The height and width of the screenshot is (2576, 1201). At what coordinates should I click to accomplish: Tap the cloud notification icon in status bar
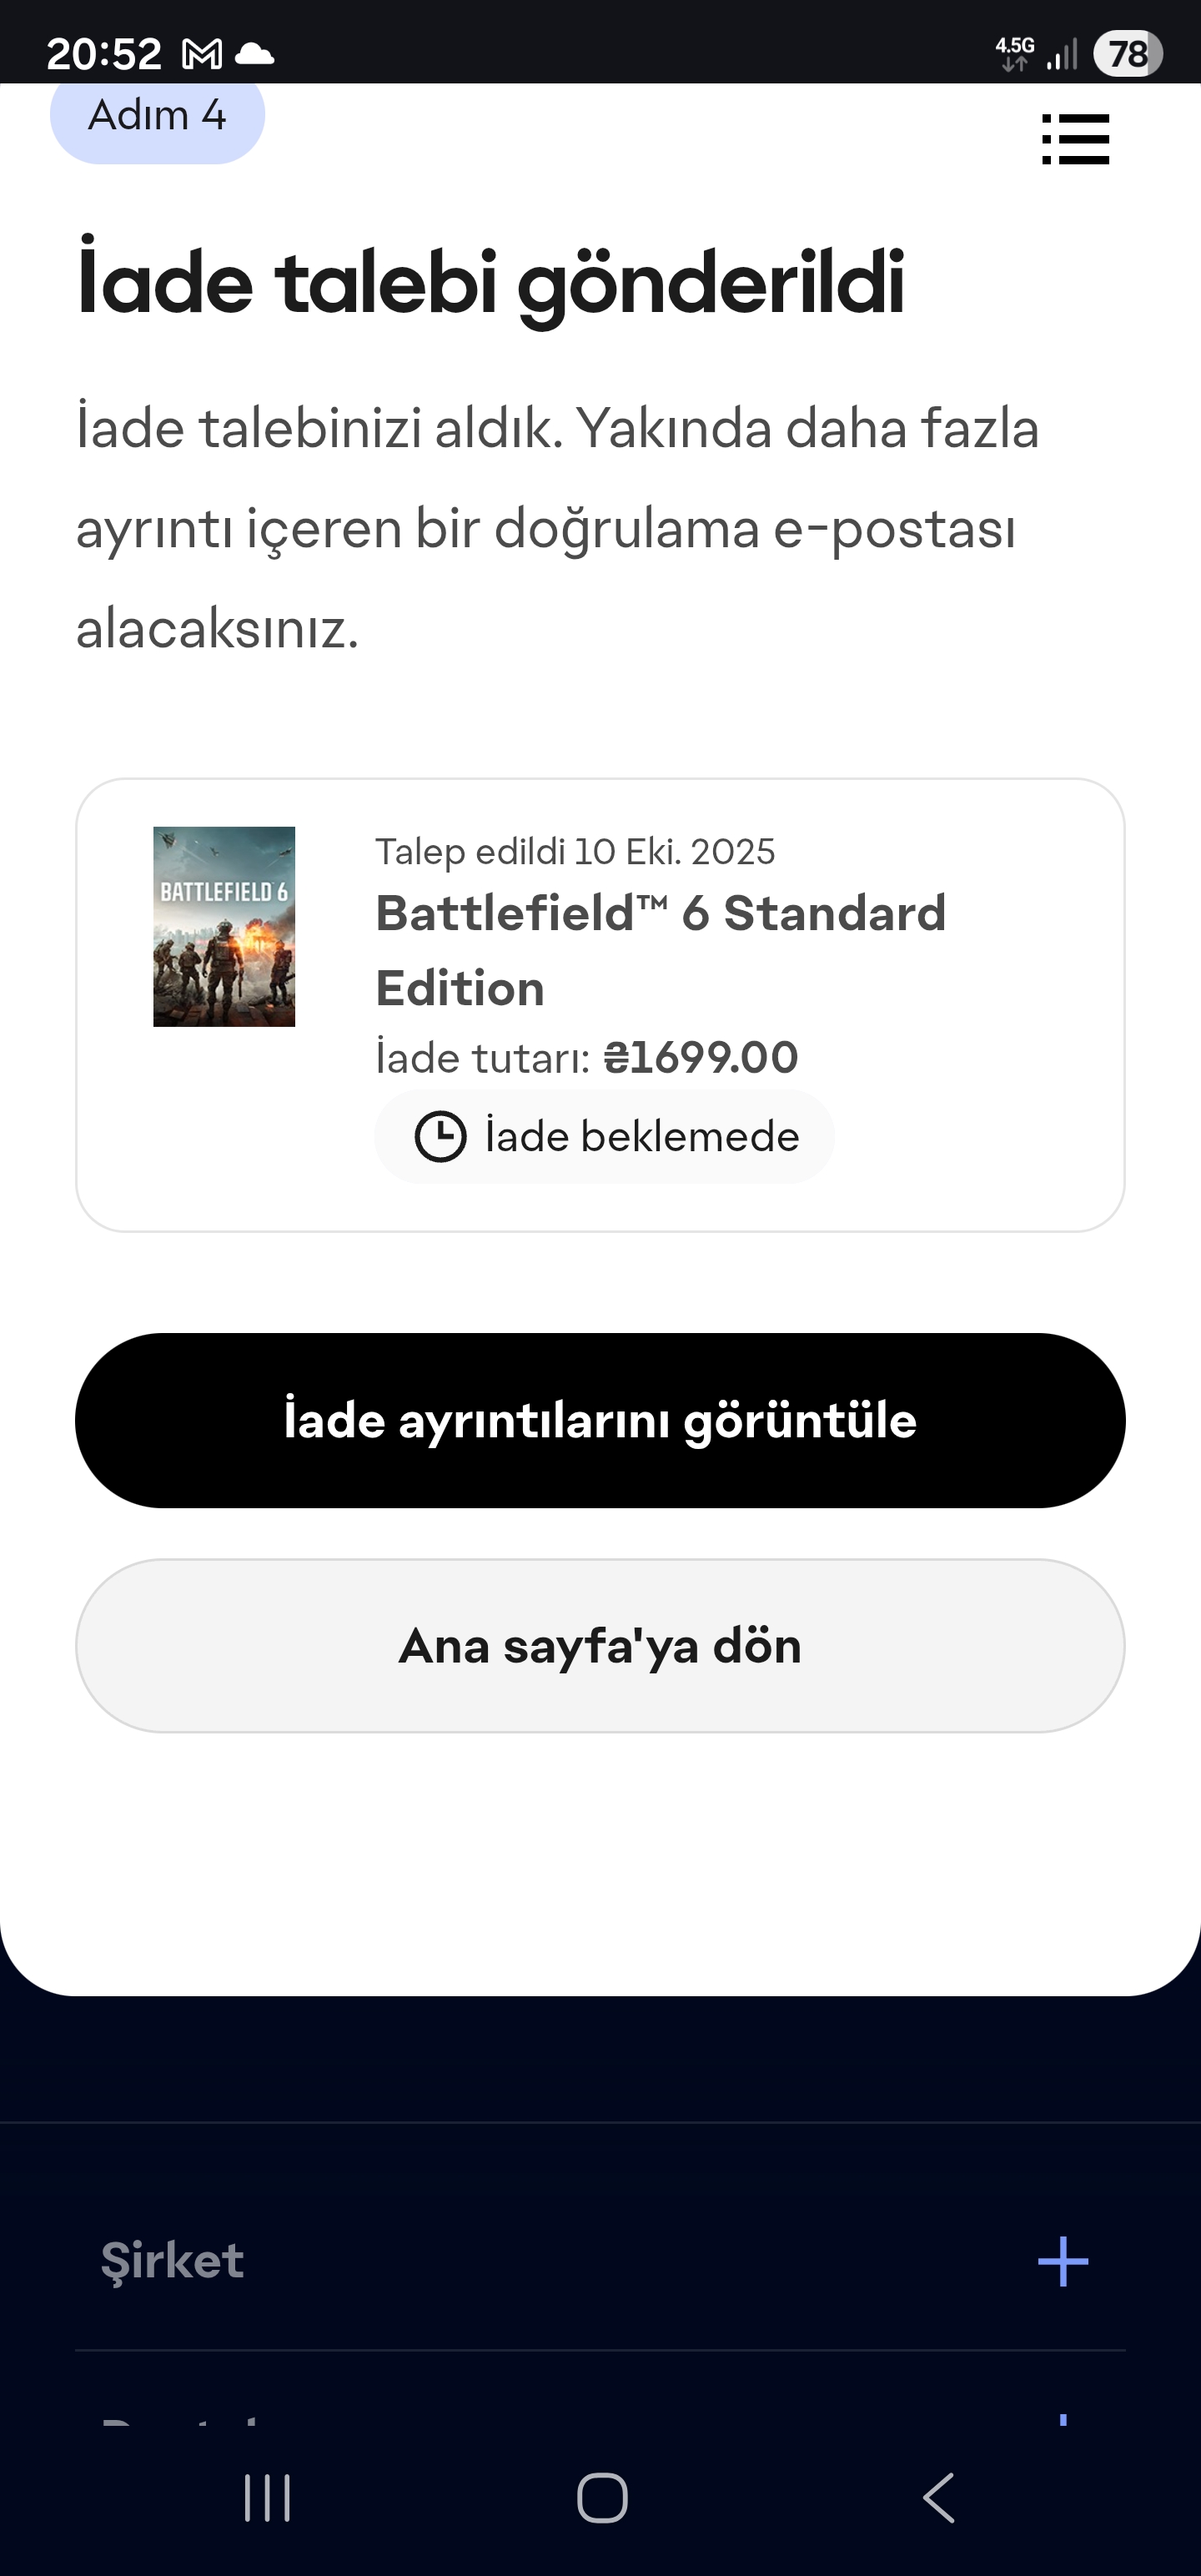254,54
